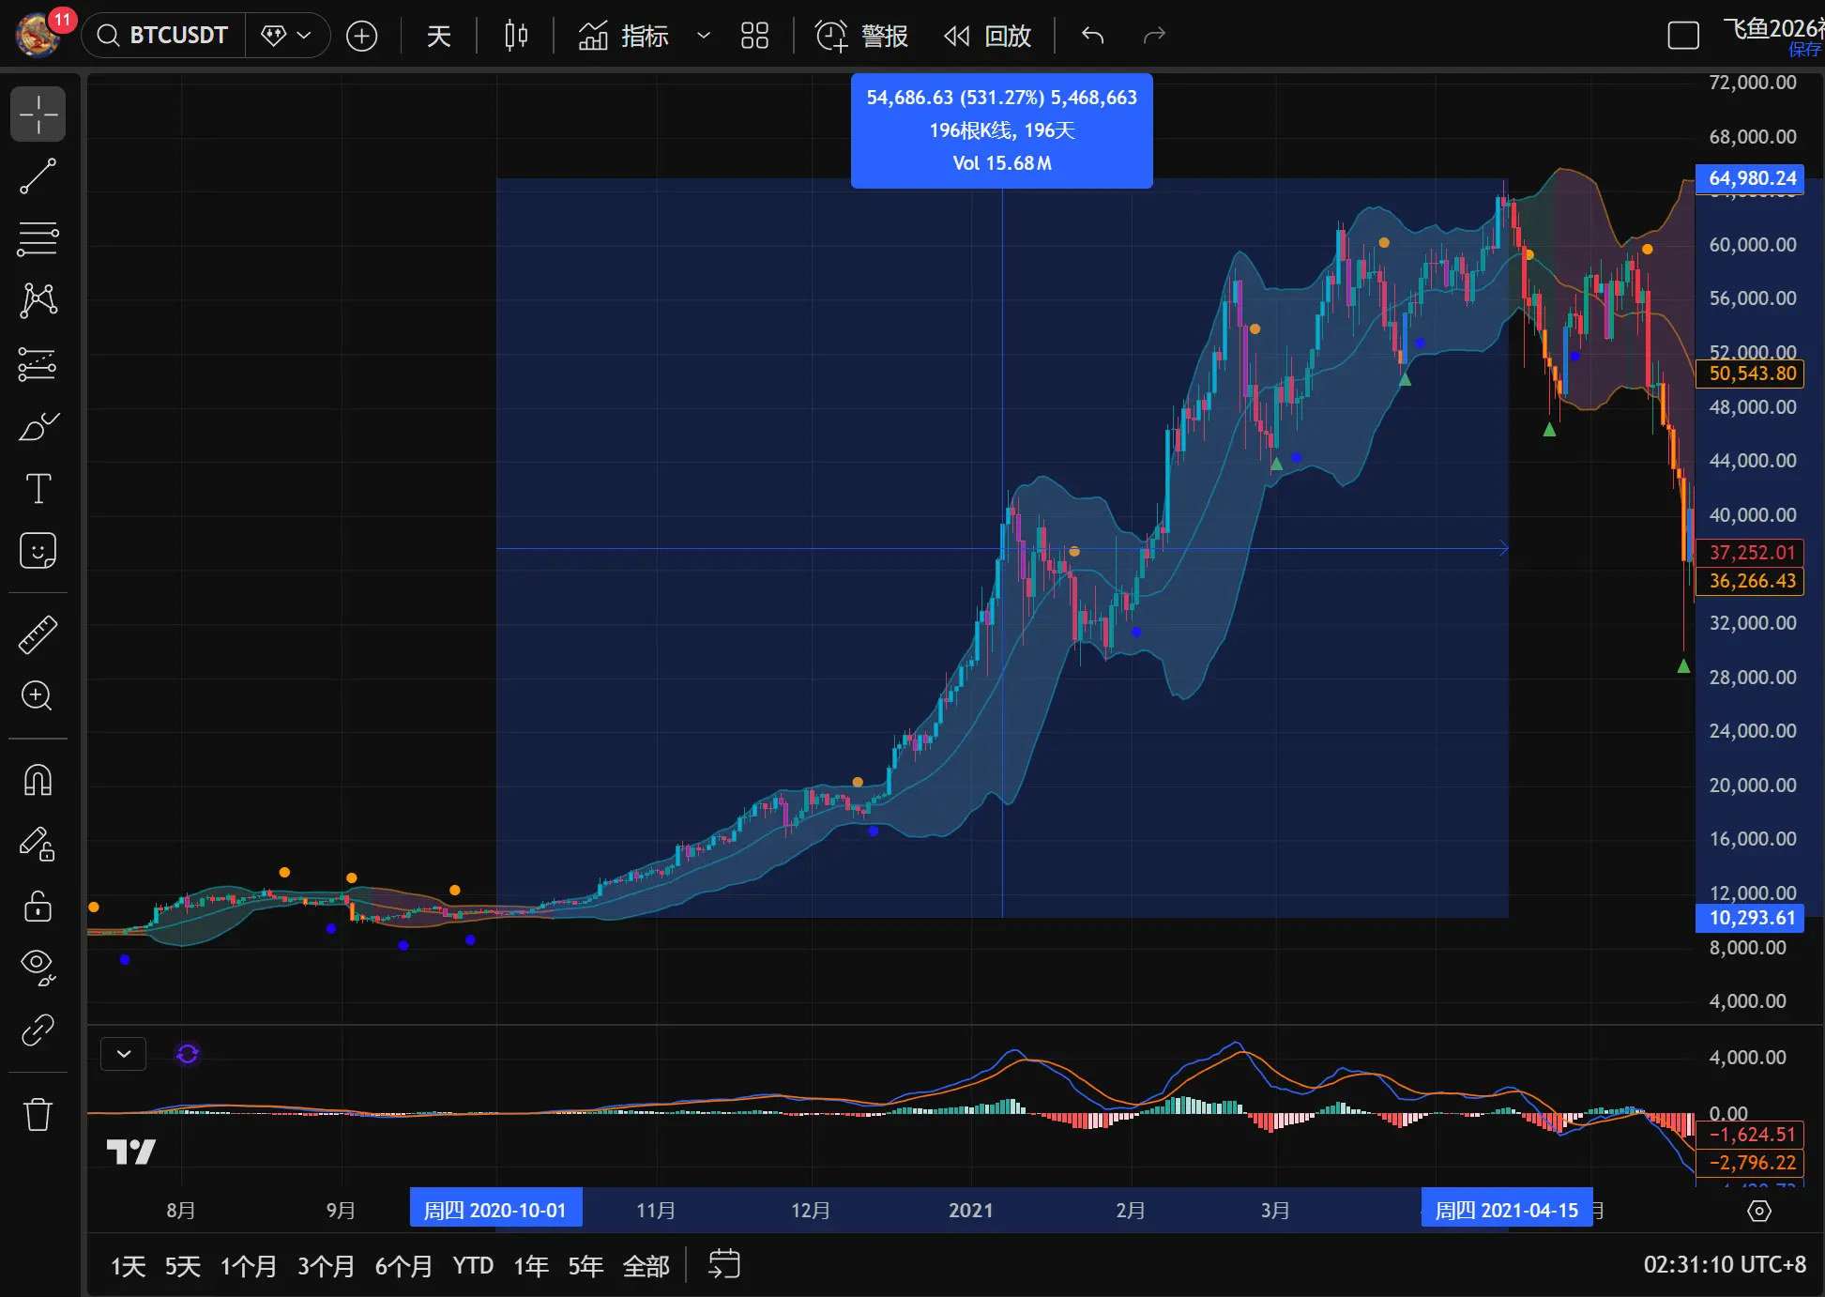Choose the Text annotation tool
1825x1297 pixels.
pyautogui.click(x=38, y=489)
